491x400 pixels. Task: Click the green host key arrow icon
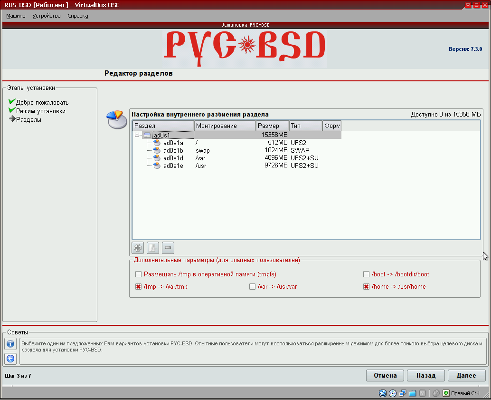446,393
